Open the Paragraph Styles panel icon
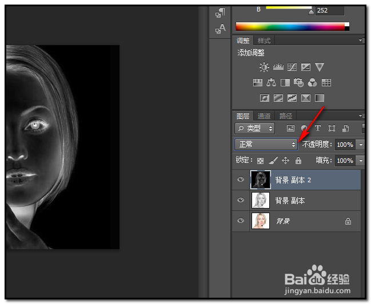This screenshot has width=371, height=304. [220, 13]
